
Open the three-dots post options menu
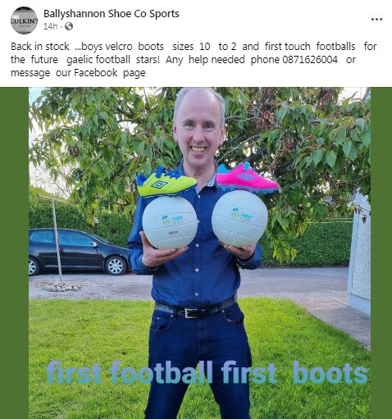376,19
